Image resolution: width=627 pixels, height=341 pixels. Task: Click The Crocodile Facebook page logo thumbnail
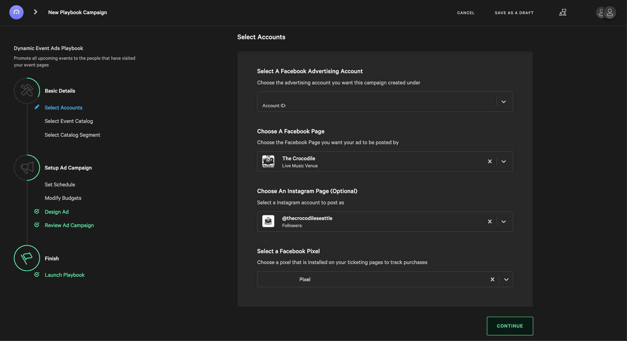click(x=268, y=161)
